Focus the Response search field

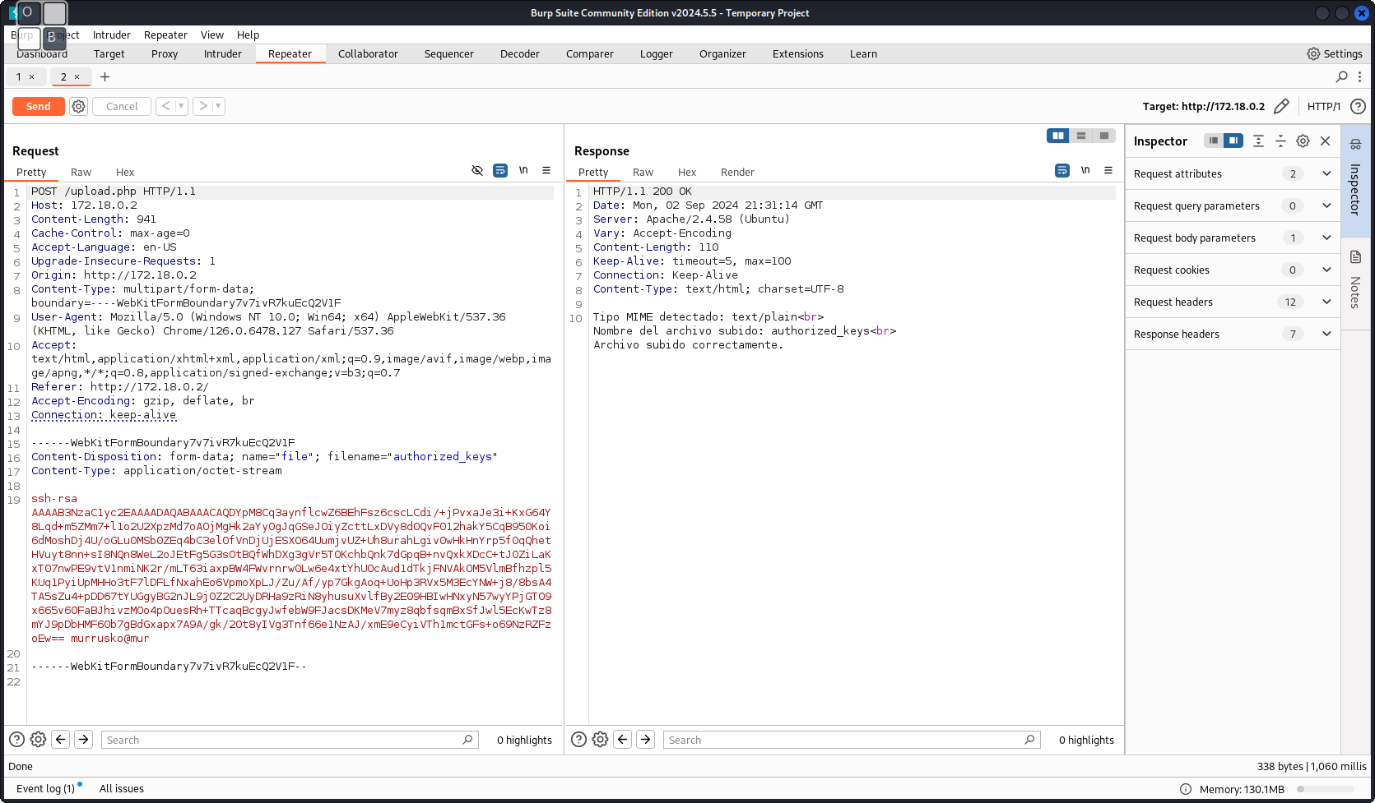point(851,740)
